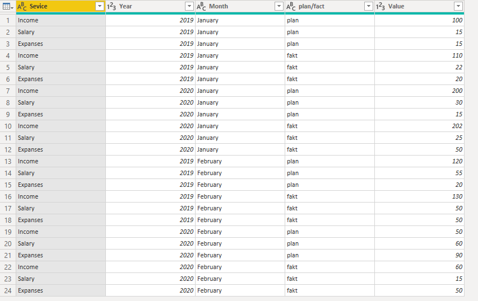Click value 30 in row 8
The width and height of the screenshot is (478, 301).
pyautogui.click(x=419, y=102)
